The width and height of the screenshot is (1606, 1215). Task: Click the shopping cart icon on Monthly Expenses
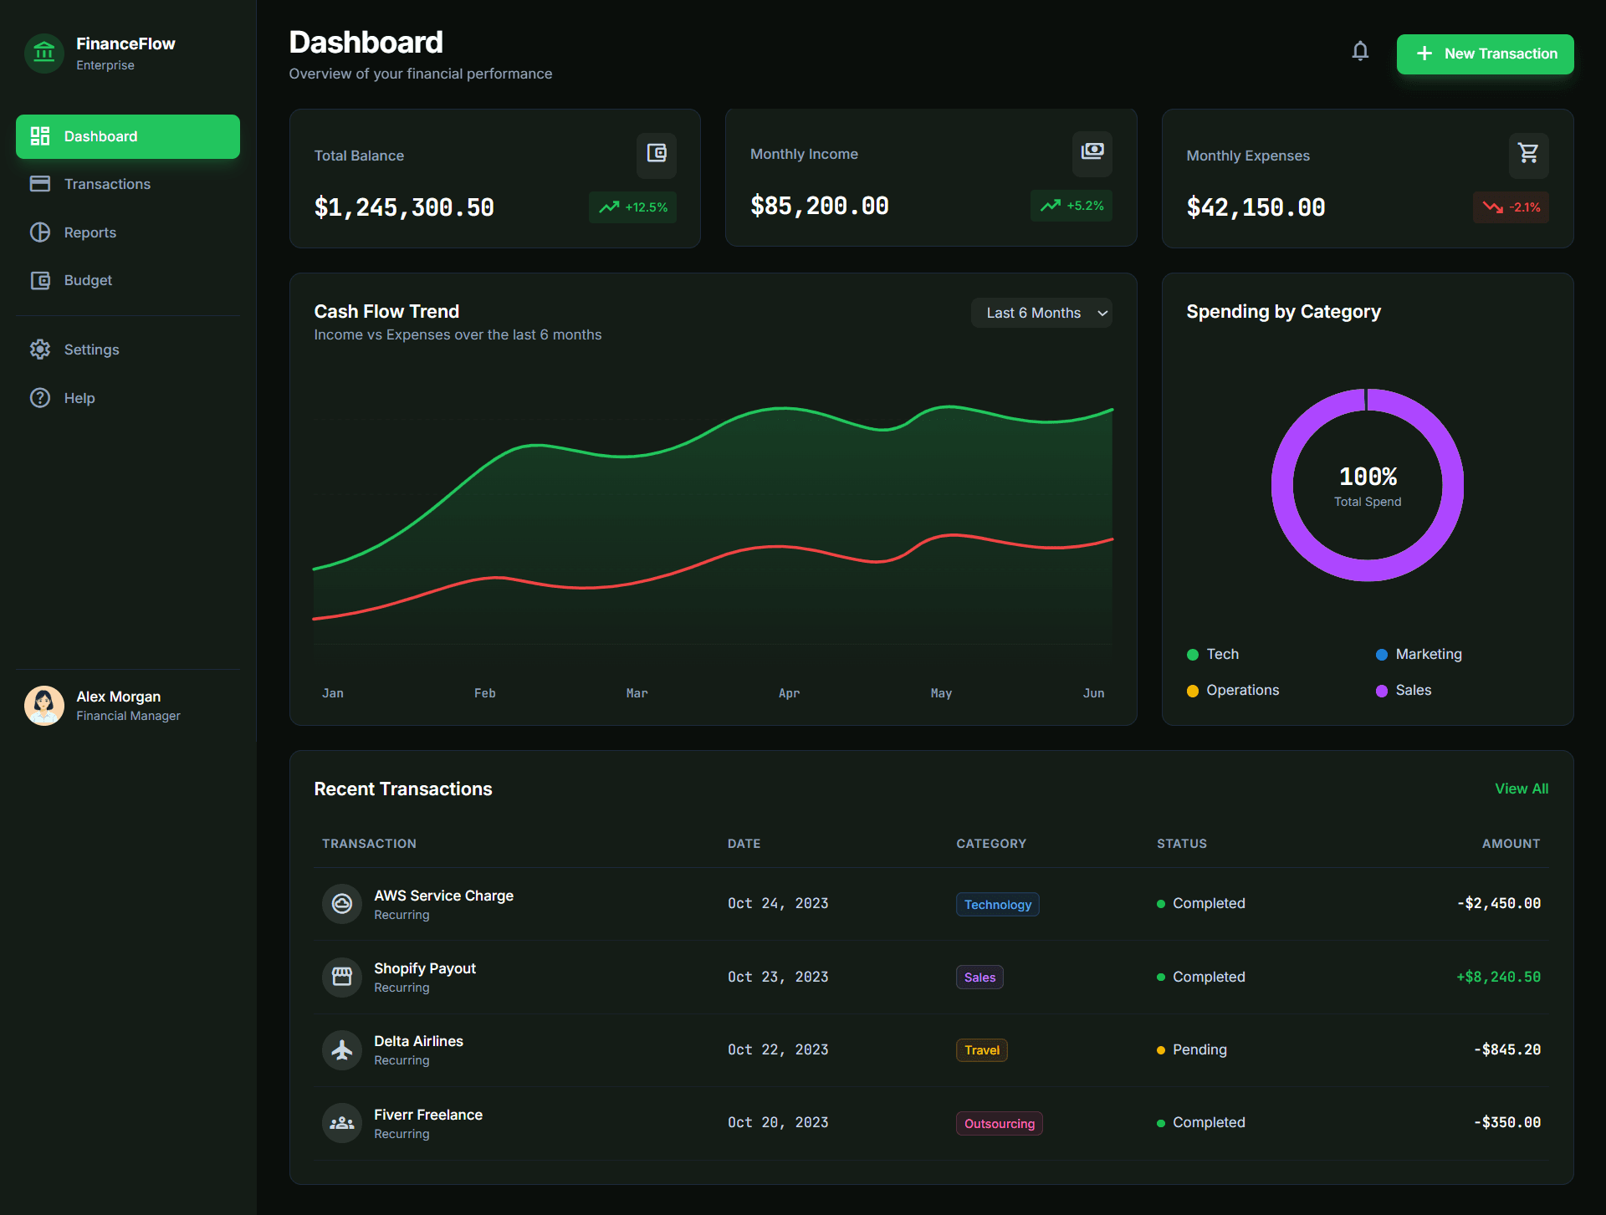tap(1528, 154)
